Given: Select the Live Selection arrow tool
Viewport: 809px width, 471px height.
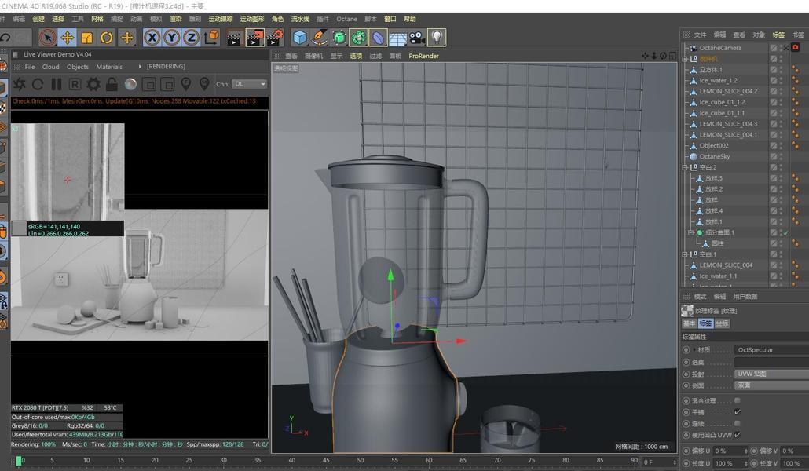Looking at the screenshot, I should (x=47, y=38).
